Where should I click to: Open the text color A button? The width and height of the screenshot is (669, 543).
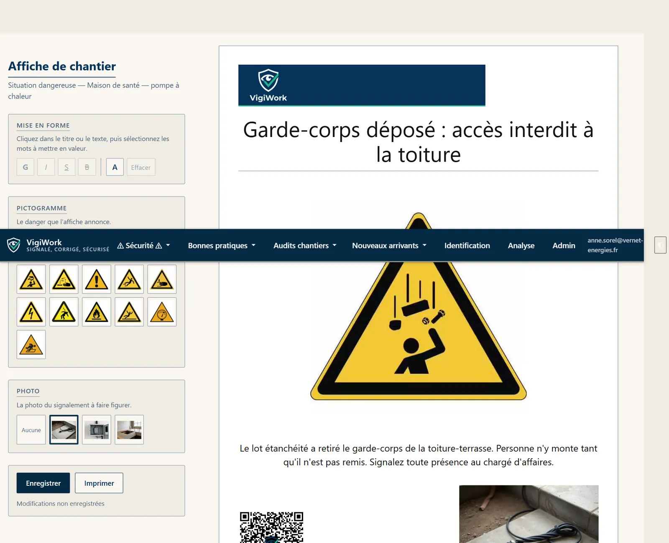tap(115, 167)
